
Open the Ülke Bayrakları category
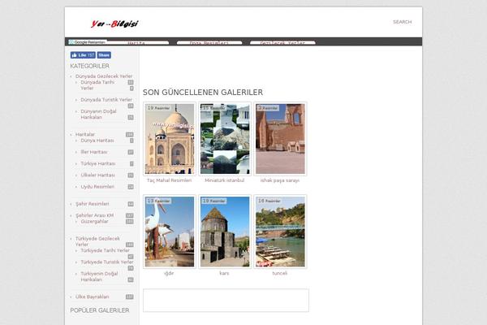click(93, 297)
